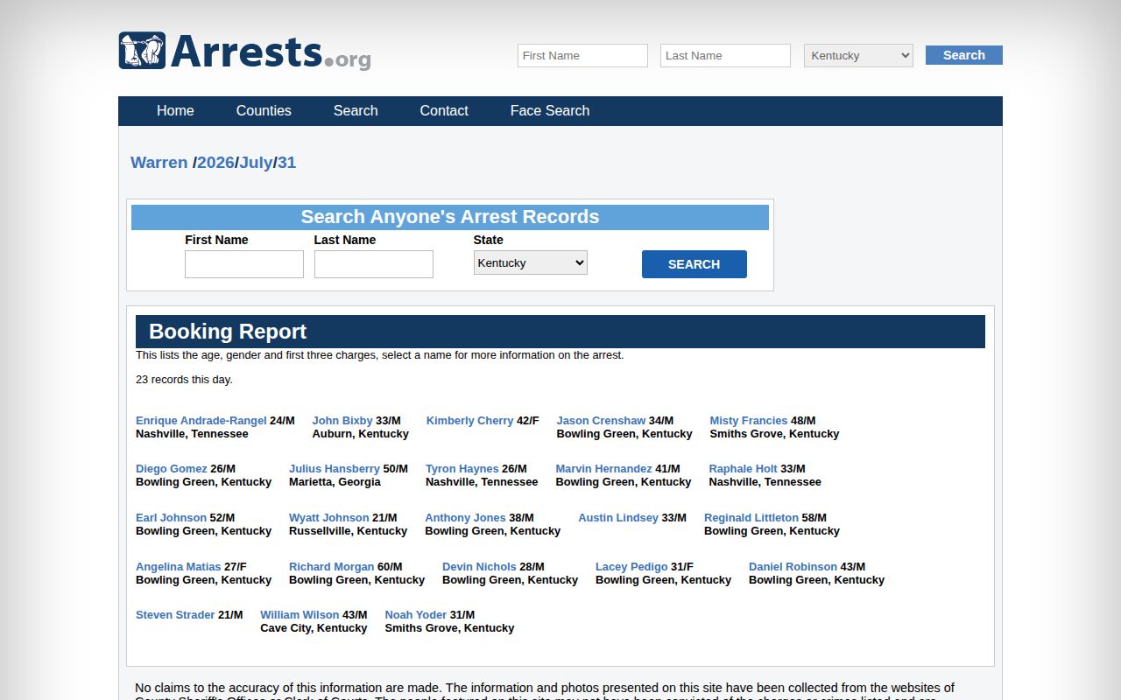Image resolution: width=1121 pixels, height=700 pixels.
Task: Focus the header Last Name field
Action: [x=725, y=55]
